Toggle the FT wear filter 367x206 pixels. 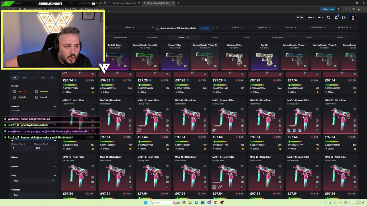point(34,78)
